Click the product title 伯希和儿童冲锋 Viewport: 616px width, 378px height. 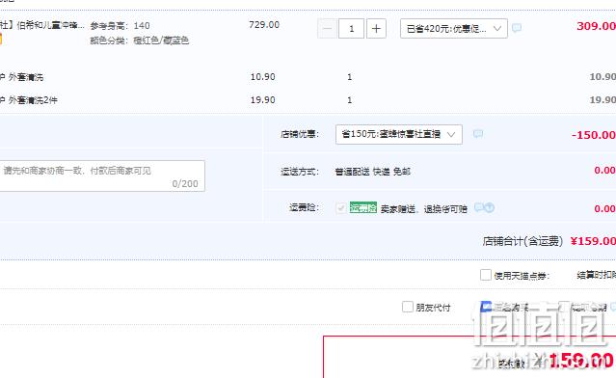[x=42, y=25]
